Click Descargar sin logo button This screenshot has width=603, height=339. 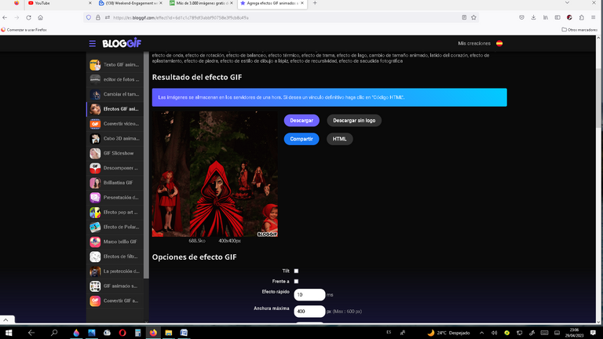(x=354, y=120)
